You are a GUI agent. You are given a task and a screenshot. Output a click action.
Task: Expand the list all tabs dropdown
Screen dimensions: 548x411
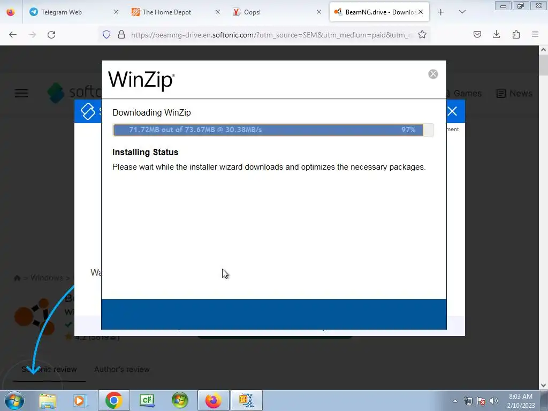[x=462, y=12]
